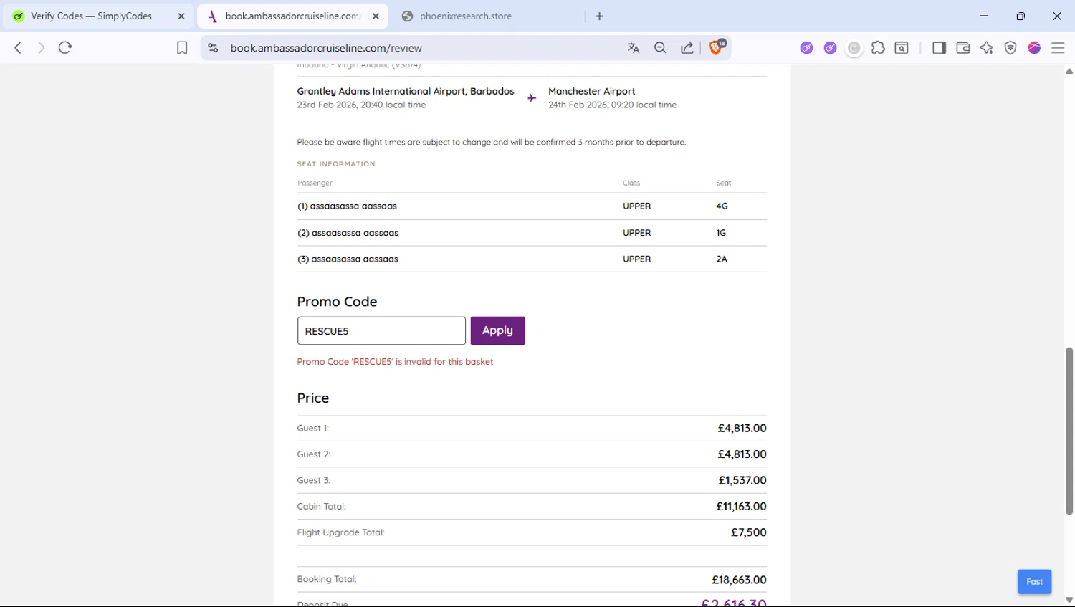Screen dimensions: 1075x607
Task: Open the main hamburger menu
Action: point(1058,48)
